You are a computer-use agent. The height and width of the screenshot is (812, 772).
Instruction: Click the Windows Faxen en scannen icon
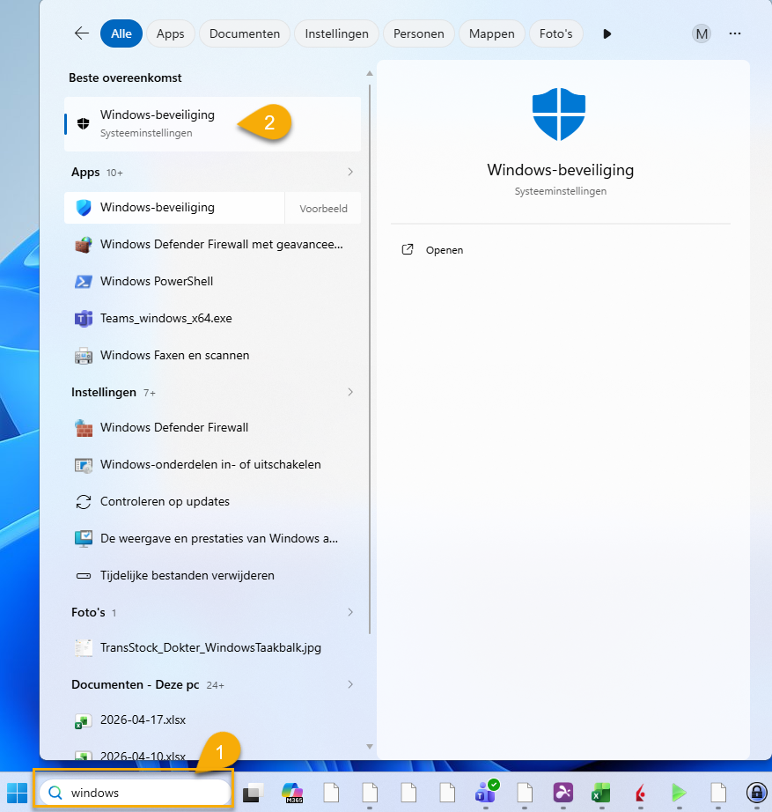tap(84, 356)
